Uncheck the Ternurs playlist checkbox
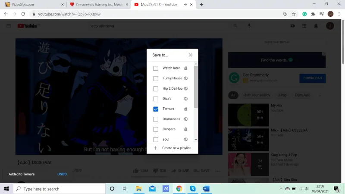This screenshot has width=345, height=194. [156, 109]
